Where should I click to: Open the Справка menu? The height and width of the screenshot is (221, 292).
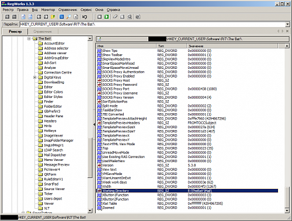[113, 10]
